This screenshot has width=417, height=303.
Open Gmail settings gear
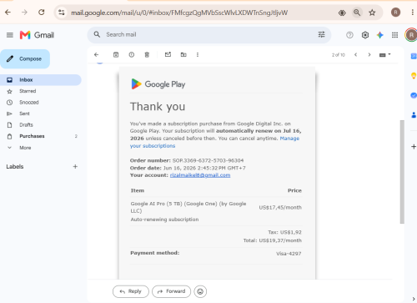[x=365, y=35]
